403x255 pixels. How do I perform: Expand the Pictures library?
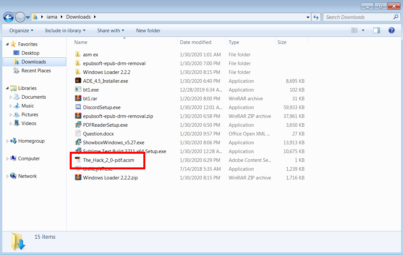click(11, 115)
